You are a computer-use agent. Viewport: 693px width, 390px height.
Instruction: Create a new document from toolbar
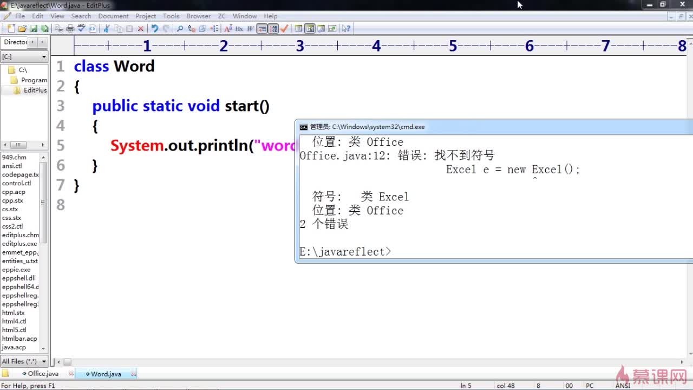click(11, 28)
